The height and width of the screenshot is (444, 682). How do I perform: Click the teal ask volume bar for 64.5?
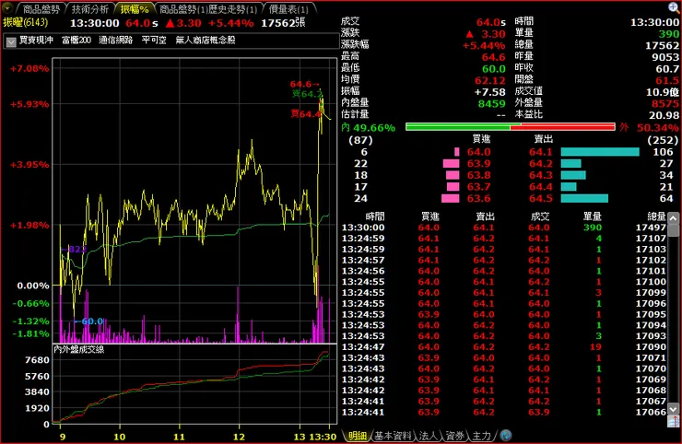pos(584,199)
